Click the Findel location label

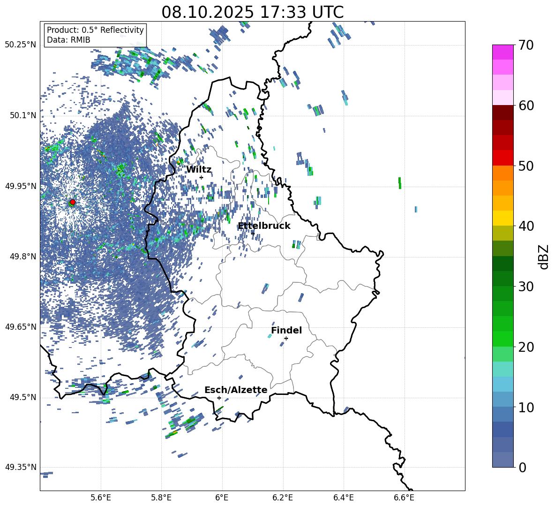point(286,330)
